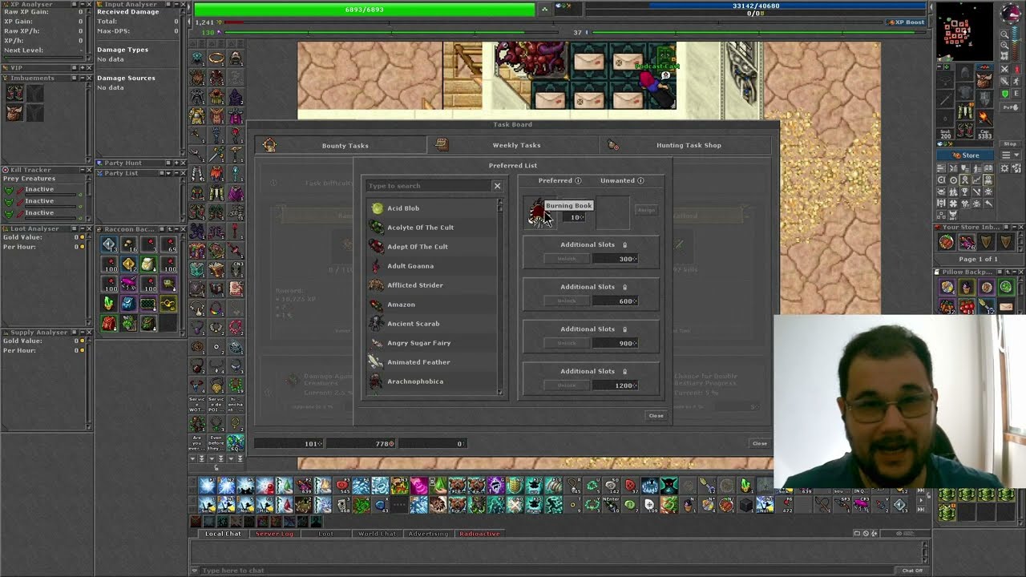Click the Ancient Scarab creature icon
The height and width of the screenshot is (577, 1026).
point(377,324)
